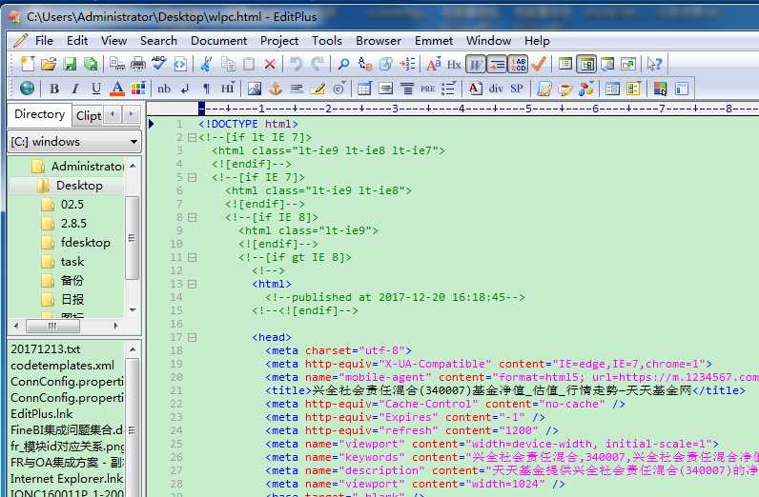Open the color palette grid icon
The image size is (759, 497).
point(138,89)
